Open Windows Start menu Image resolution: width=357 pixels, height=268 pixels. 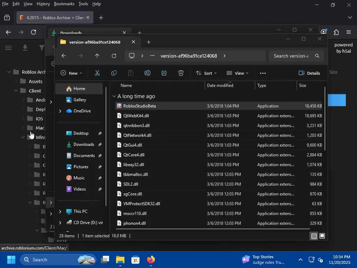[x=11, y=260]
